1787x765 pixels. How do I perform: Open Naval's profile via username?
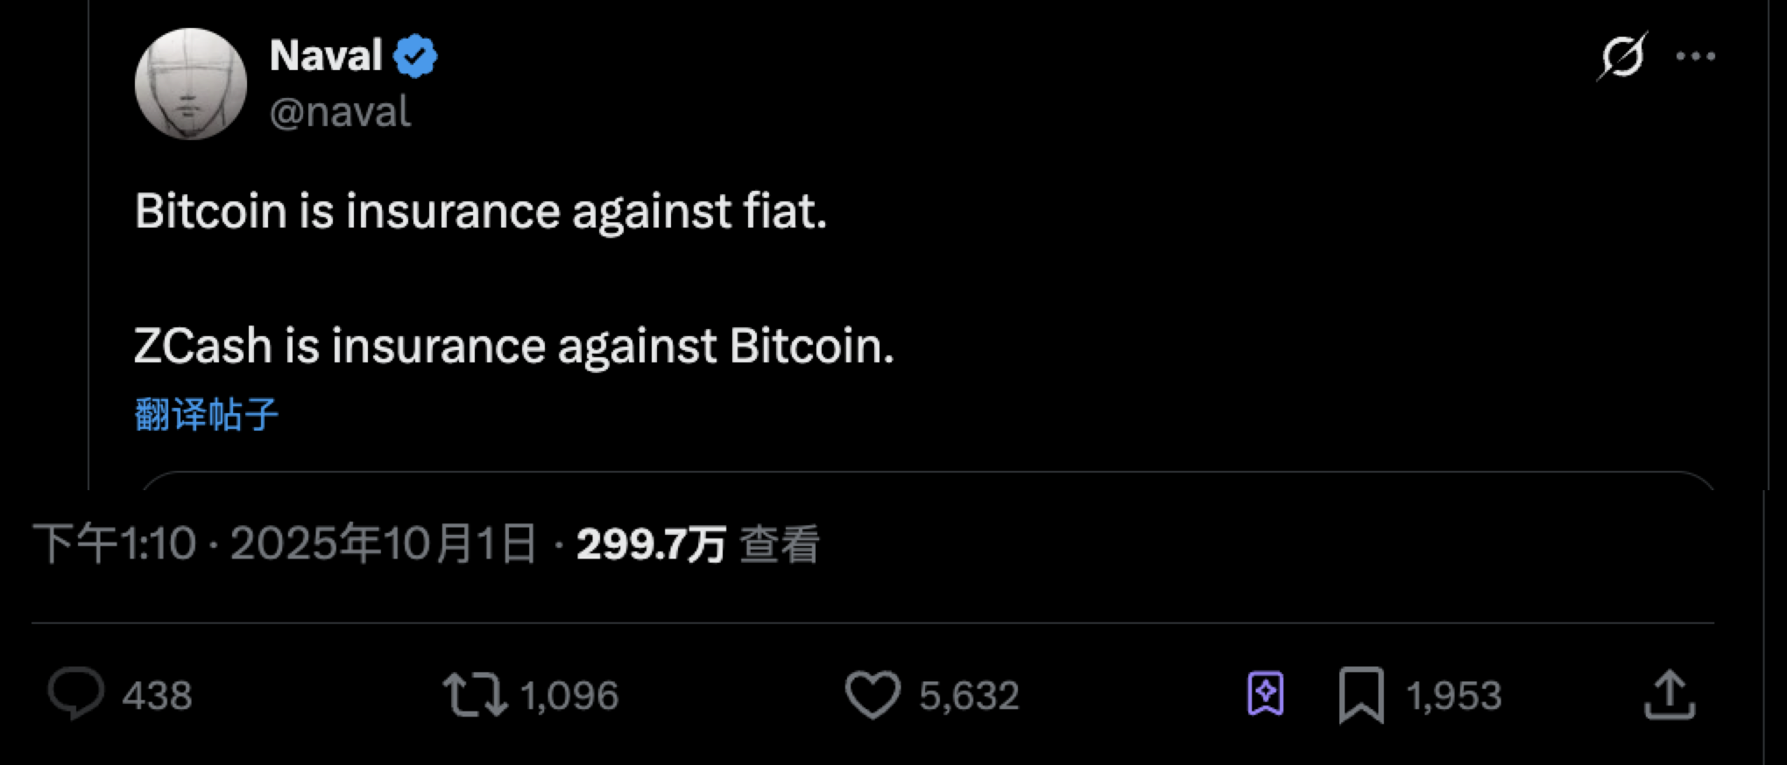coord(324,54)
